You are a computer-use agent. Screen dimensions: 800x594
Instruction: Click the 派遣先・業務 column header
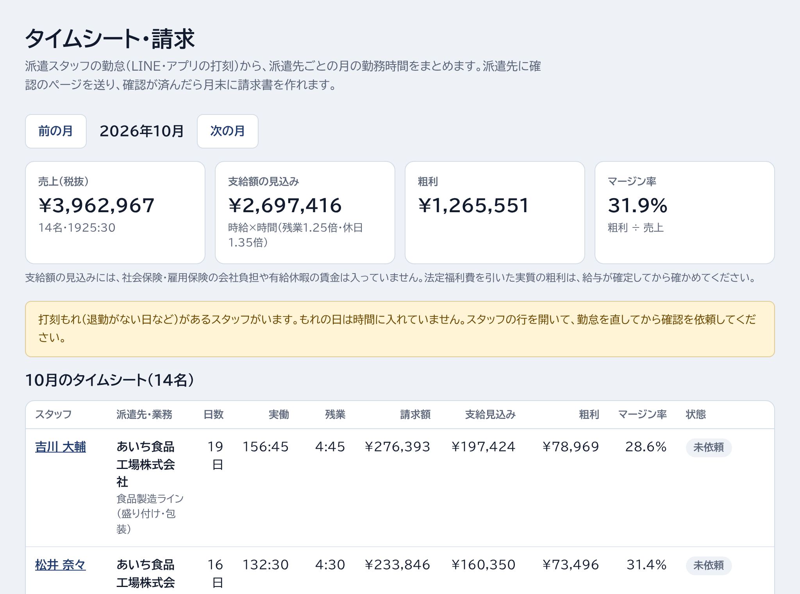click(x=145, y=415)
